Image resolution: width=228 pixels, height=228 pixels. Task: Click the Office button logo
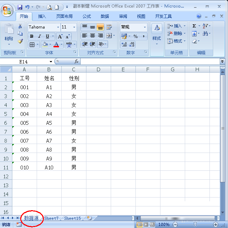point(7,11)
